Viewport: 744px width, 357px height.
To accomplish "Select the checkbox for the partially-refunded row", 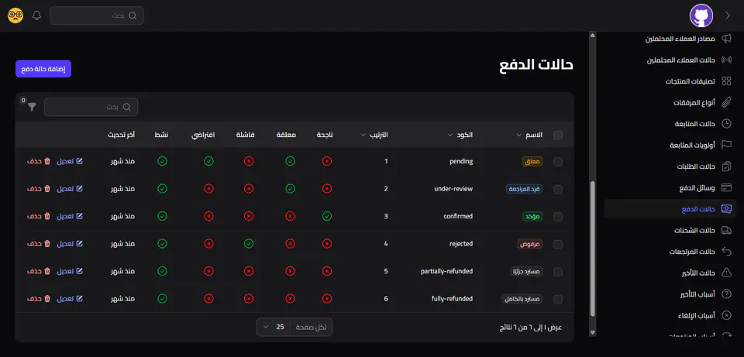I will [x=558, y=272].
